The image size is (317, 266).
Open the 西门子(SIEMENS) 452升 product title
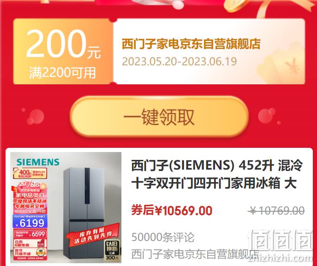[x=217, y=174]
